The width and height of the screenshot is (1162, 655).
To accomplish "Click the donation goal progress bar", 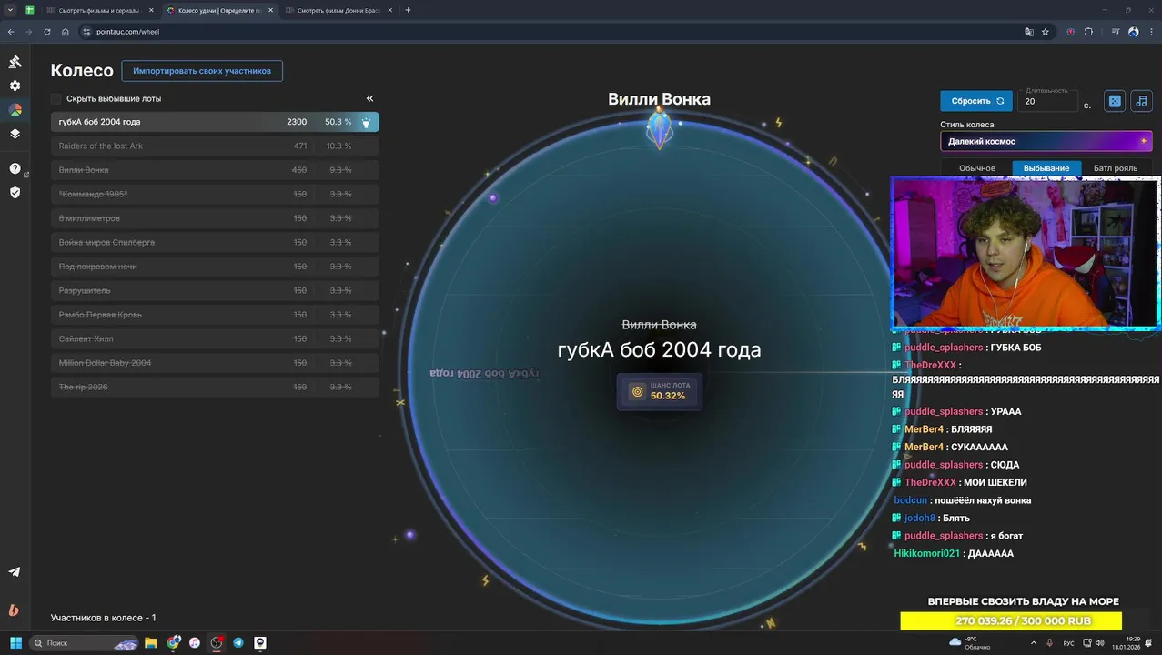I will click(1011, 620).
